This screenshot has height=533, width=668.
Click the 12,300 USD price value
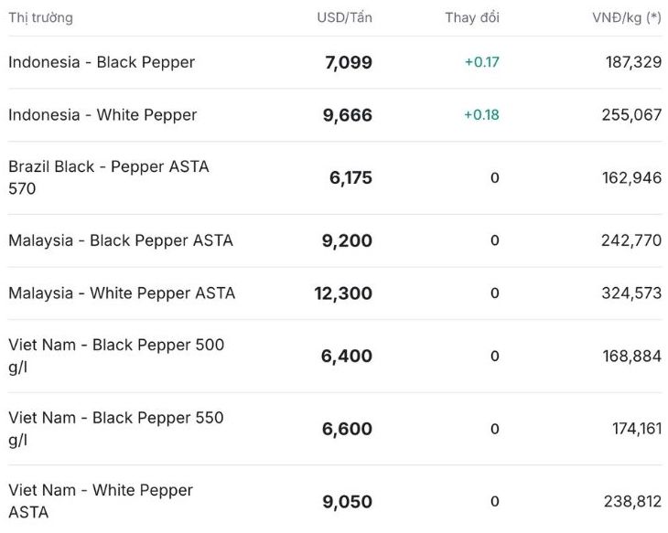pos(343,293)
